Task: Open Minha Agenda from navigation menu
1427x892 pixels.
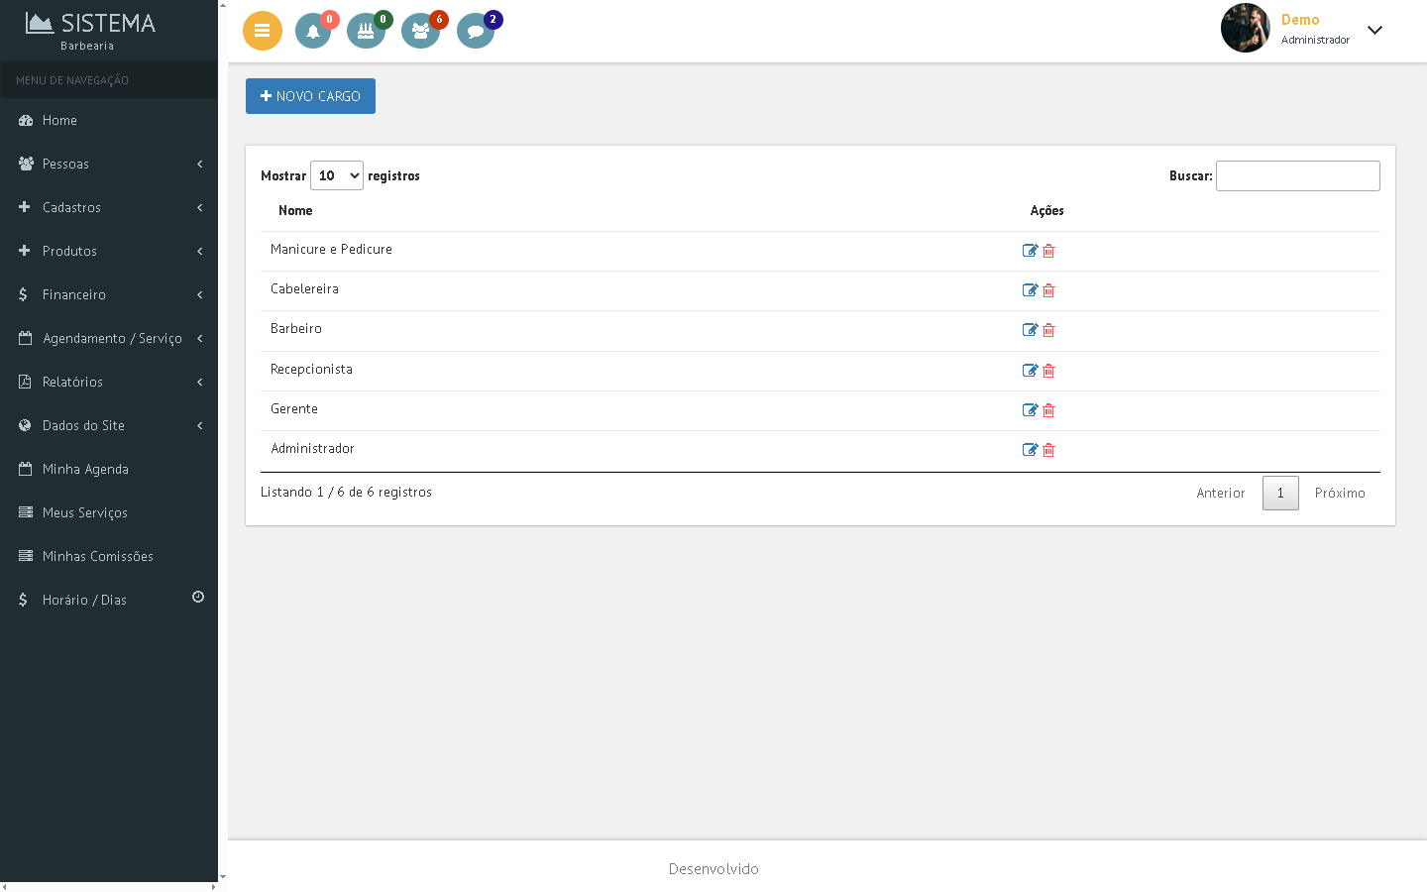Action: coord(85,469)
